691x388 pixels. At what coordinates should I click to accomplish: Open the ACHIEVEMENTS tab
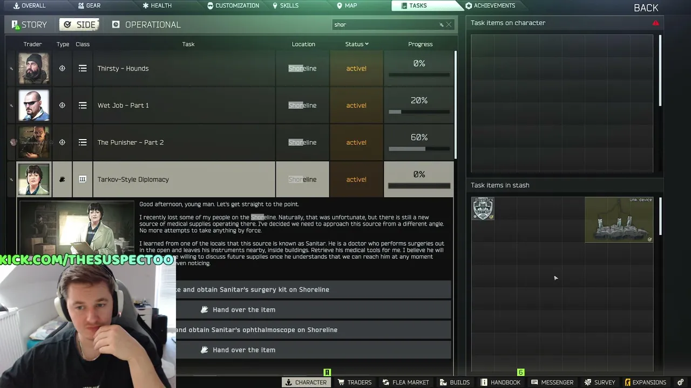pos(490,5)
